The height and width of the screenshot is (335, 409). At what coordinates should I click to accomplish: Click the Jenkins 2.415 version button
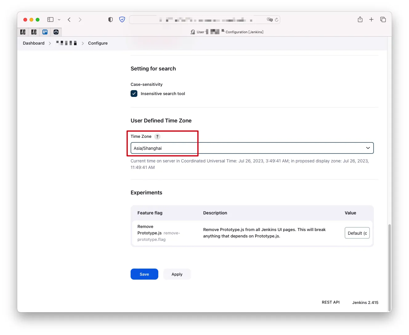(365, 302)
